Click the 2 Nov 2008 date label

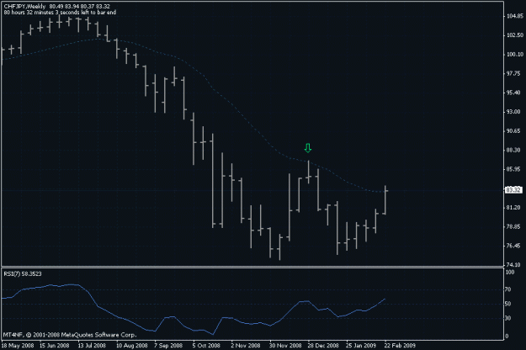point(246,345)
